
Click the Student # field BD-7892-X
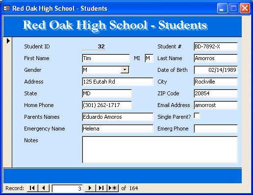point(216,46)
